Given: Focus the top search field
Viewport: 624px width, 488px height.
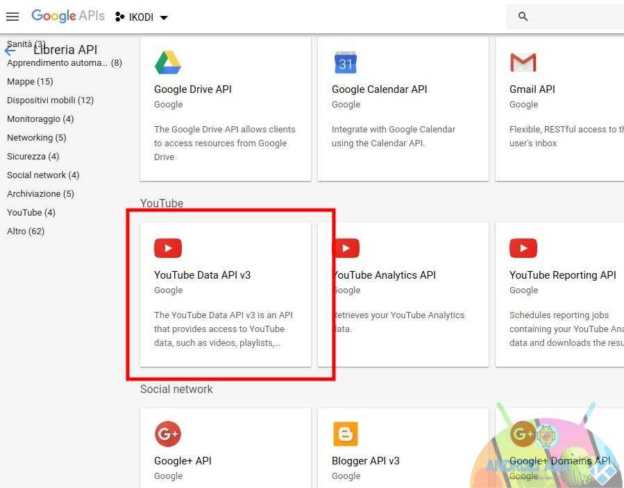Looking at the screenshot, I should coord(565,17).
